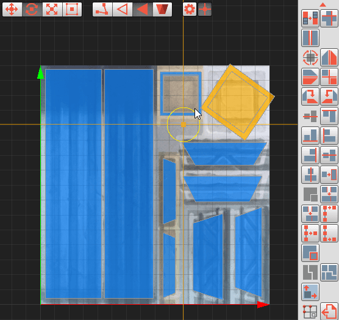This screenshot has width=339, height=320.
Task: Click the fit square to red rectangle icon
Action: 329,175
